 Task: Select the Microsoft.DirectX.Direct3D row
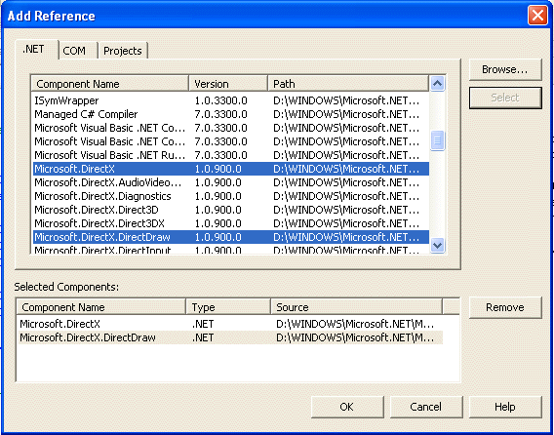point(231,210)
